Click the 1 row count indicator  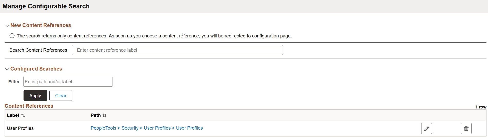click(481, 107)
